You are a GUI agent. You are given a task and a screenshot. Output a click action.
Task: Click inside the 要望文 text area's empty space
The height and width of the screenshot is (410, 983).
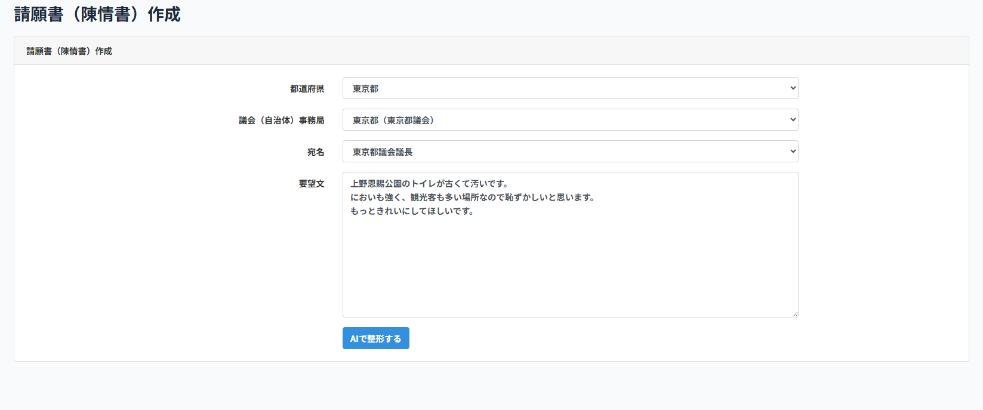click(570, 269)
